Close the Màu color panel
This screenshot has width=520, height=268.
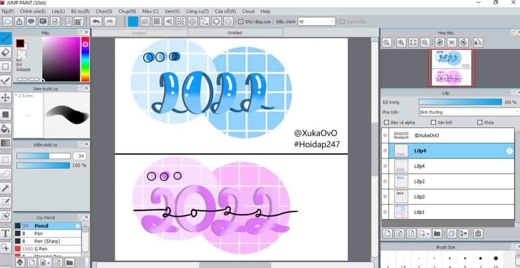tap(86, 32)
